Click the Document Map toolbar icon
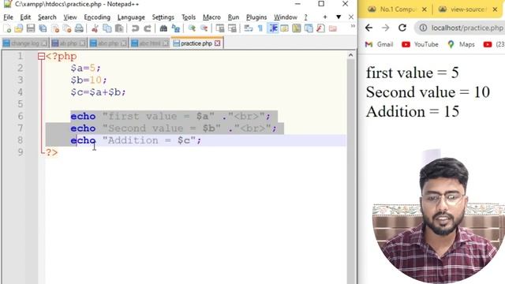The height and width of the screenshot is (284, 505). click(297, 28)
